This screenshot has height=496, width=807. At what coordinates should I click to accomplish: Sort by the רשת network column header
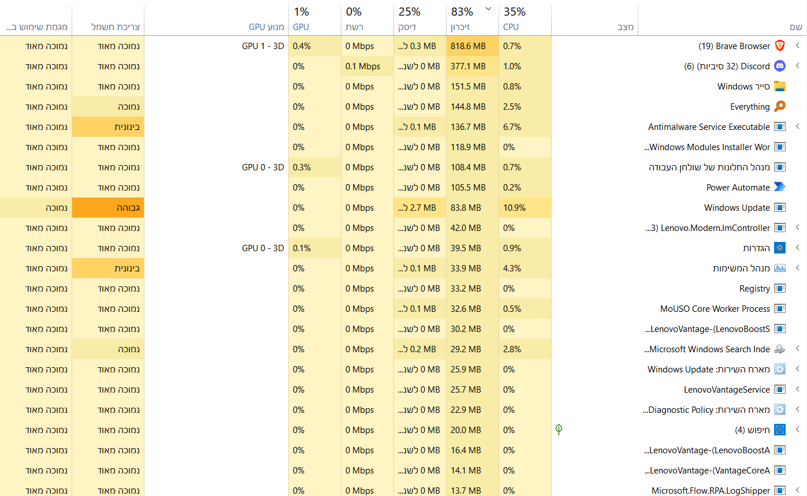click(x=367, y=19)
